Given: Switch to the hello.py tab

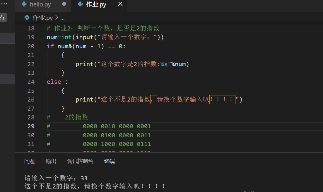Looking at the screenshot, I should click(40, 4).
